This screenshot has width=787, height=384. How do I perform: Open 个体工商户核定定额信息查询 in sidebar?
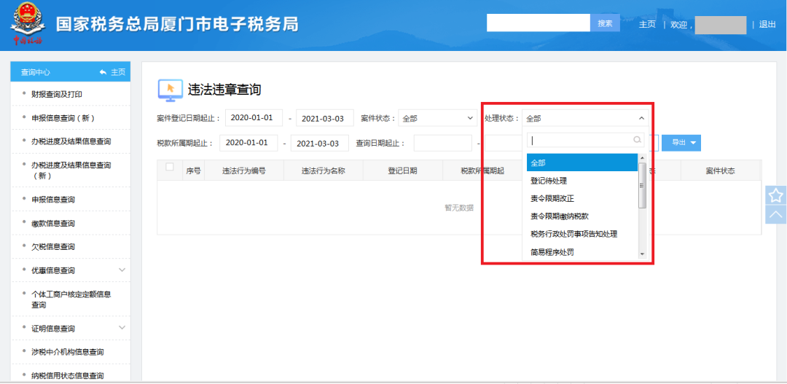(70, 299)
